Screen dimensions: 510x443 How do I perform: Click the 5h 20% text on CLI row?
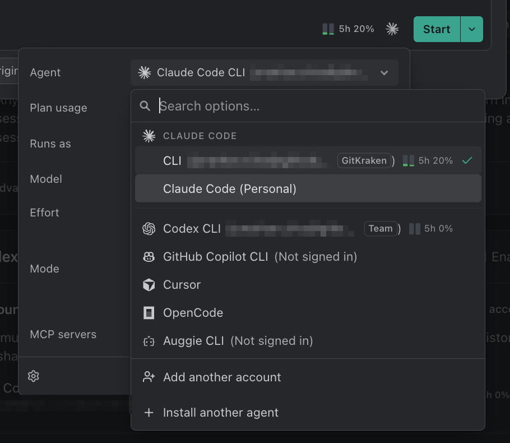[x=435, y=160]
